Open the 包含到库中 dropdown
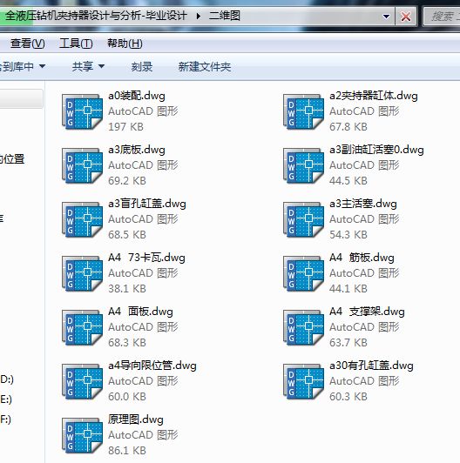Image resolution: width=460 pixels, height=463 pixels. click(x=22, y=66)
